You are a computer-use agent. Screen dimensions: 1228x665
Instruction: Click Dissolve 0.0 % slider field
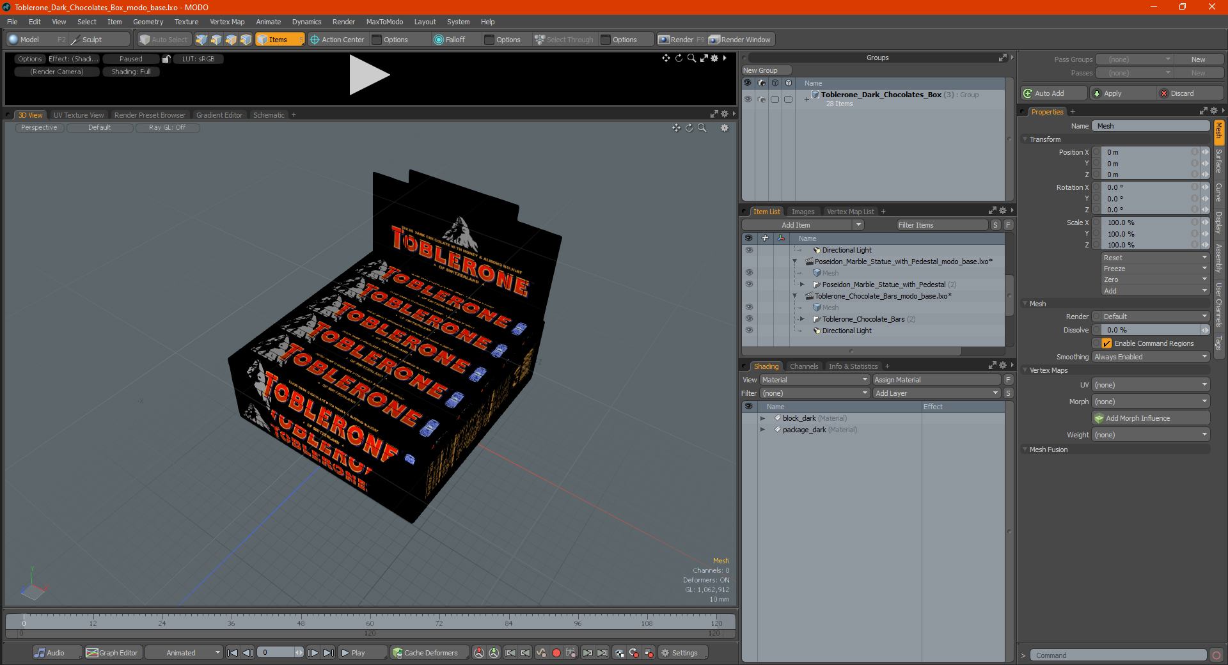[1151, 330]
